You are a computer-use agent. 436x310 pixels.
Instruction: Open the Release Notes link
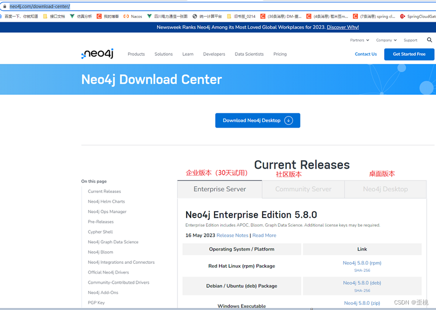[232, 235]
